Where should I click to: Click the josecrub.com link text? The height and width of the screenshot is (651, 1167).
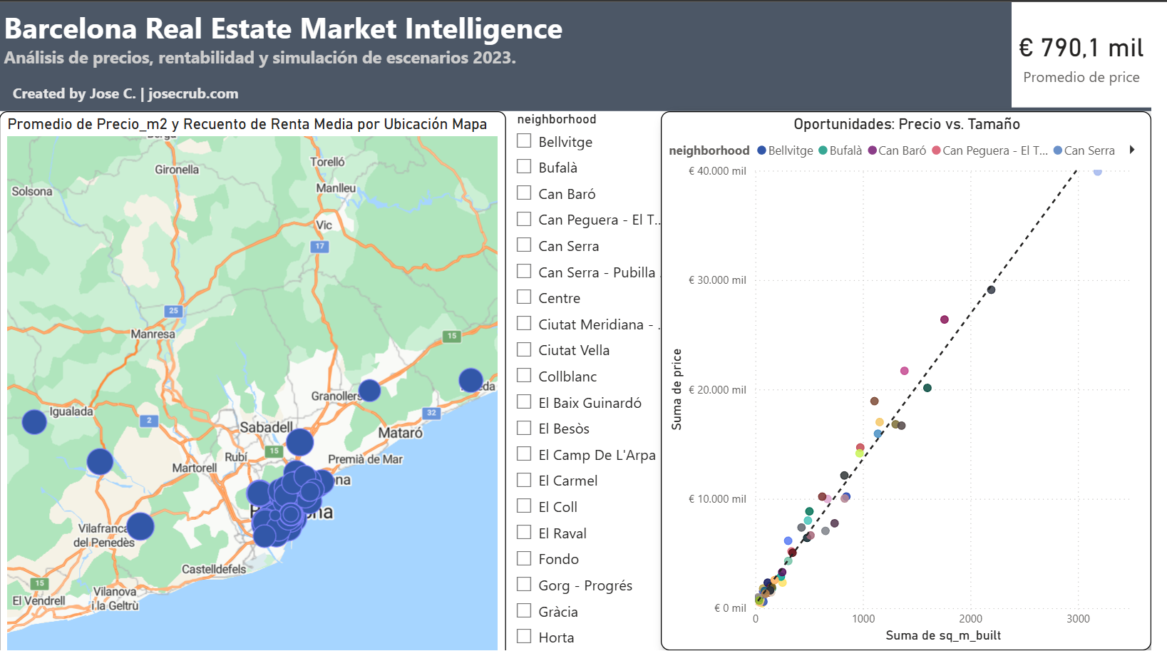[195, 93]
